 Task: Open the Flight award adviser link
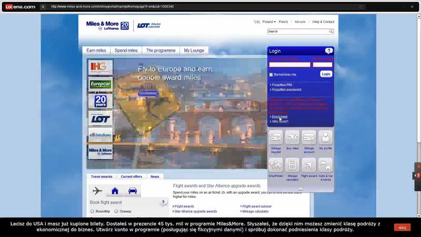click(256, 206)
